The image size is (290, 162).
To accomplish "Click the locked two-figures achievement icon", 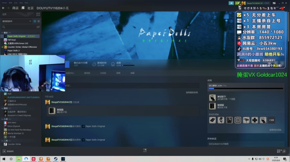I will [229, 120].
